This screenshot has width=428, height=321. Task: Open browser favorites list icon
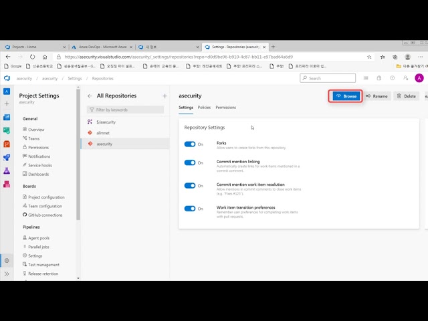(x=383, y=57)
